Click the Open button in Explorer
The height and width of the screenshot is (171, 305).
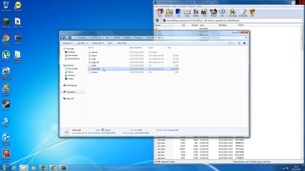pos(81,43)
